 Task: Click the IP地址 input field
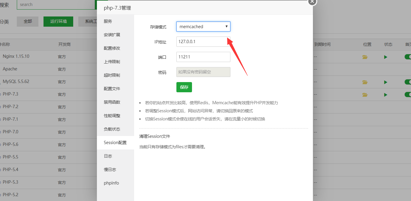[x=203, y=42]
